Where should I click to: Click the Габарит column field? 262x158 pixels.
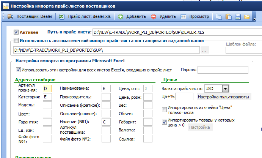(x=148, y=122)
